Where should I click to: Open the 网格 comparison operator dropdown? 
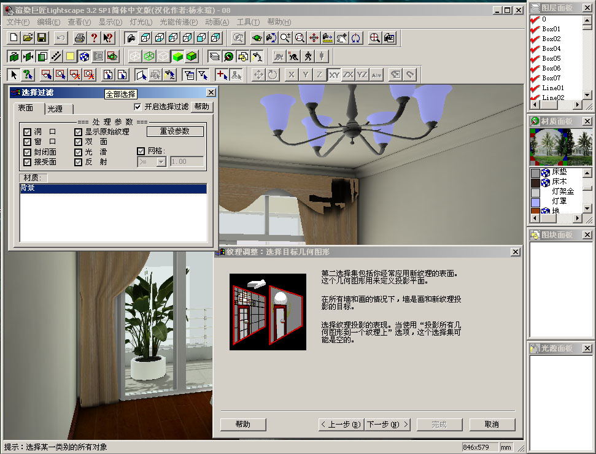[161, 162]
